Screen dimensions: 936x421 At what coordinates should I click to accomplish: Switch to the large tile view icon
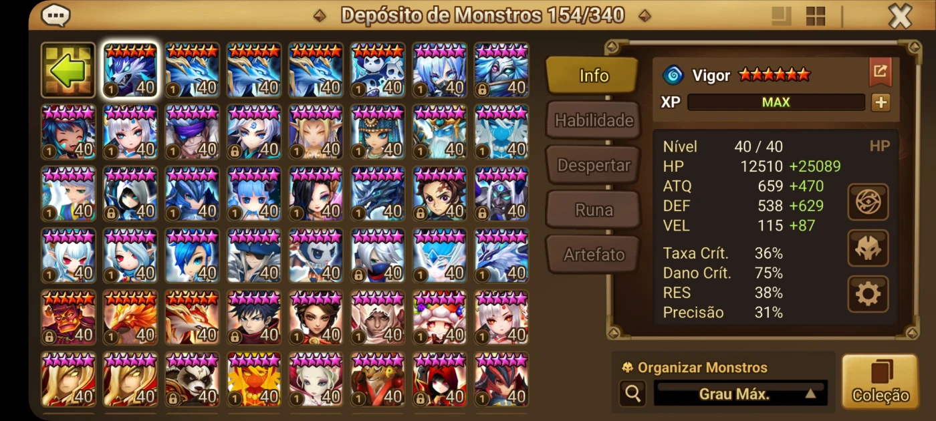click(x=782, y=16)
